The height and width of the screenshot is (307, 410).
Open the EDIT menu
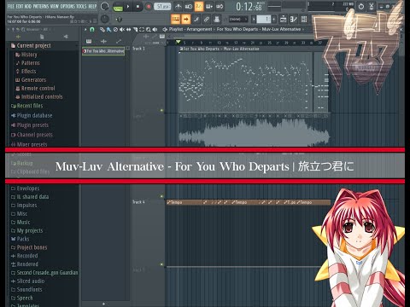click(20, 6)
